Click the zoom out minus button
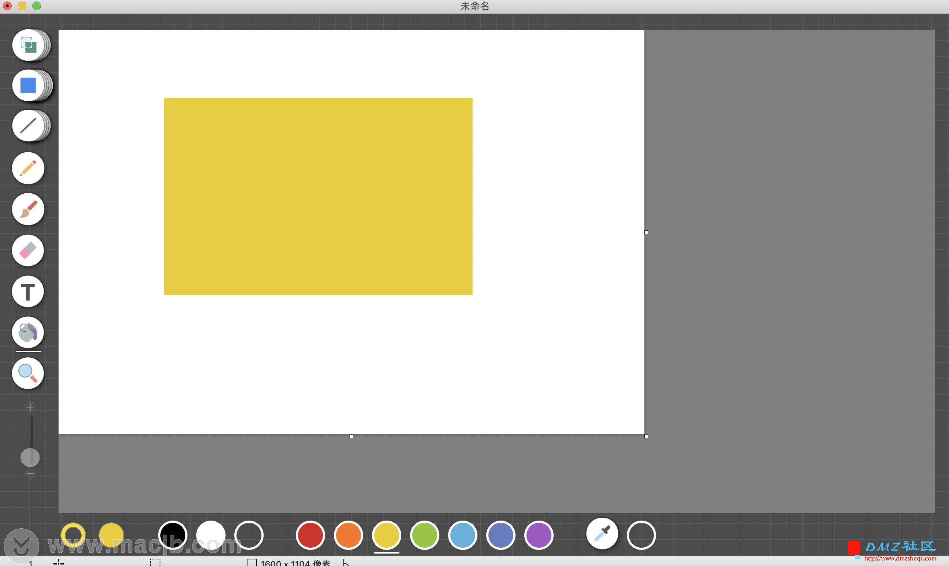Viewport: 949px width, 566px height. 30,474
